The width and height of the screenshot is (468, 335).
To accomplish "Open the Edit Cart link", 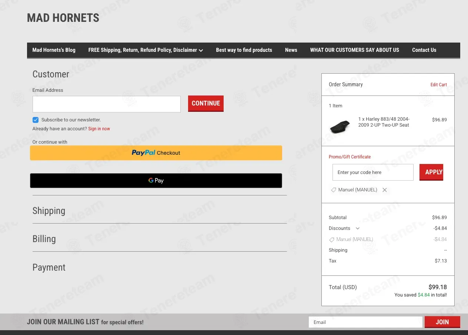I will coord(438,85).
